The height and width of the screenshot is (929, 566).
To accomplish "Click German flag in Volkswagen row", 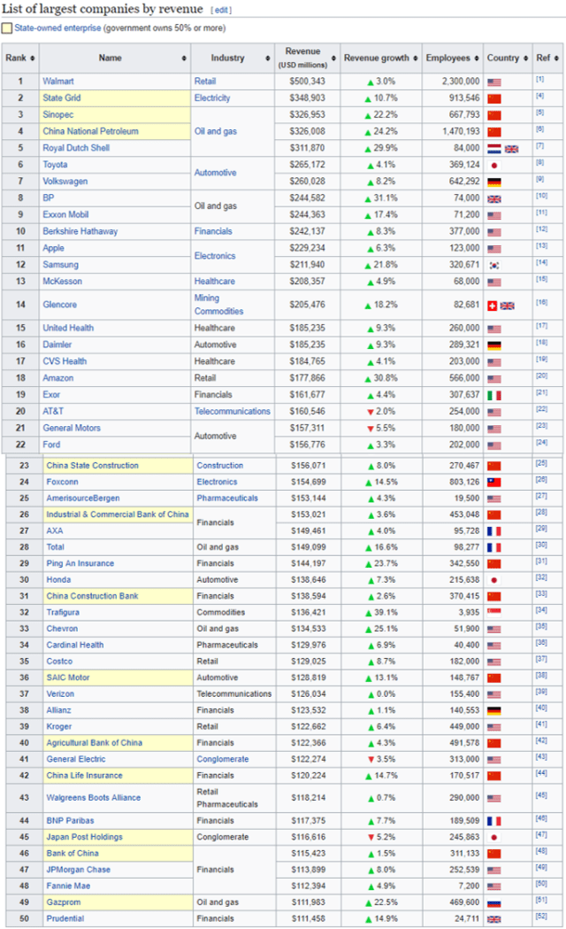I will (x=493, y=182).
